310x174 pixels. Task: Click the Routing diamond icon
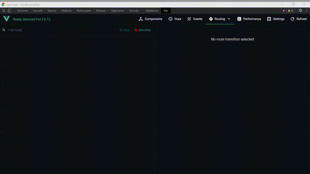tap(211, 19)
